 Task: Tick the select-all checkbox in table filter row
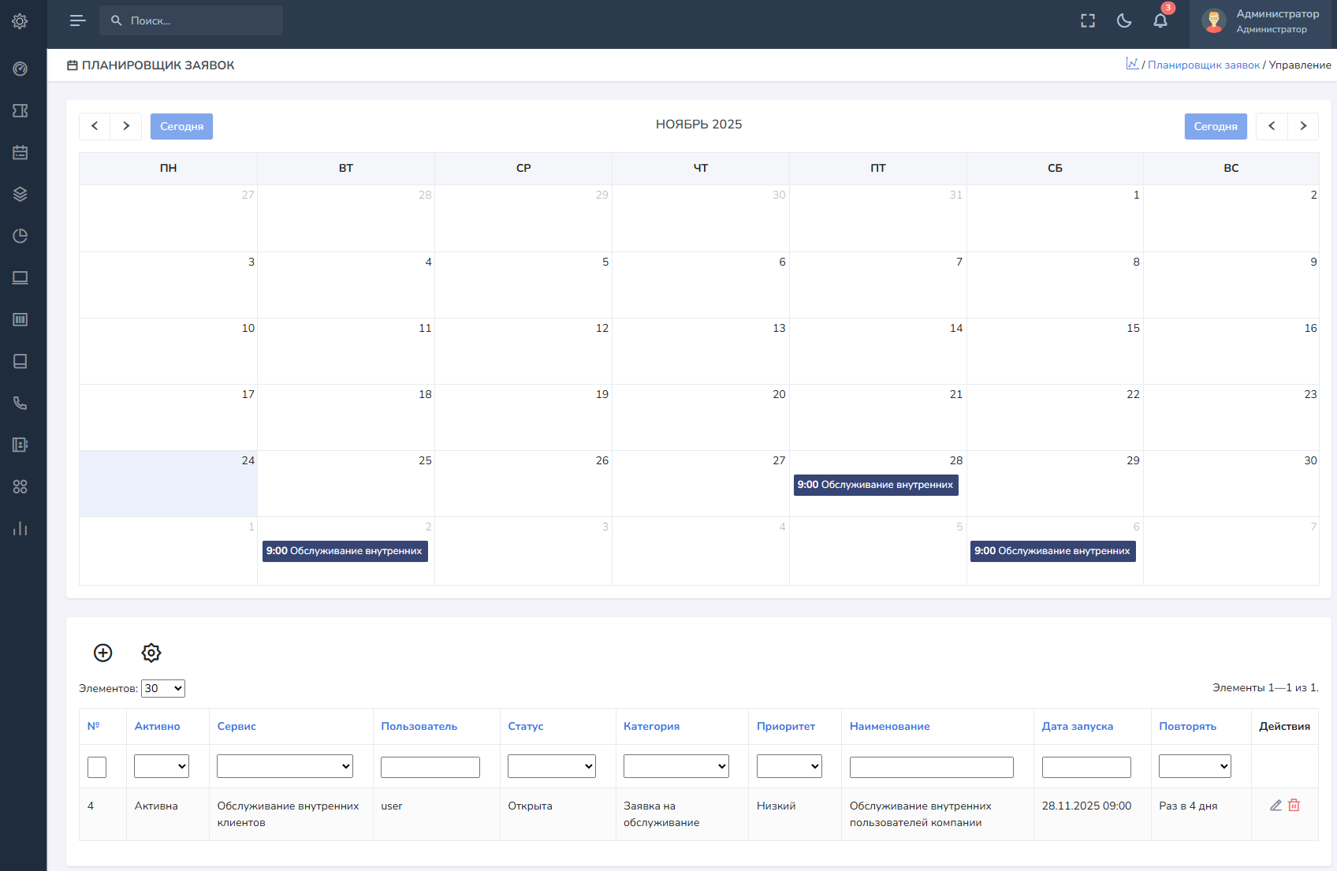(97, 767)
